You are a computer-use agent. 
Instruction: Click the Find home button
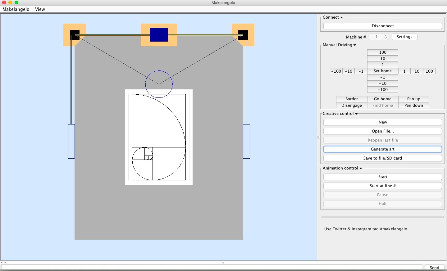click(x=383, y=106)
